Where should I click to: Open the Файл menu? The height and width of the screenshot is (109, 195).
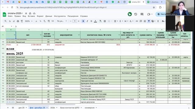[10, 16]
